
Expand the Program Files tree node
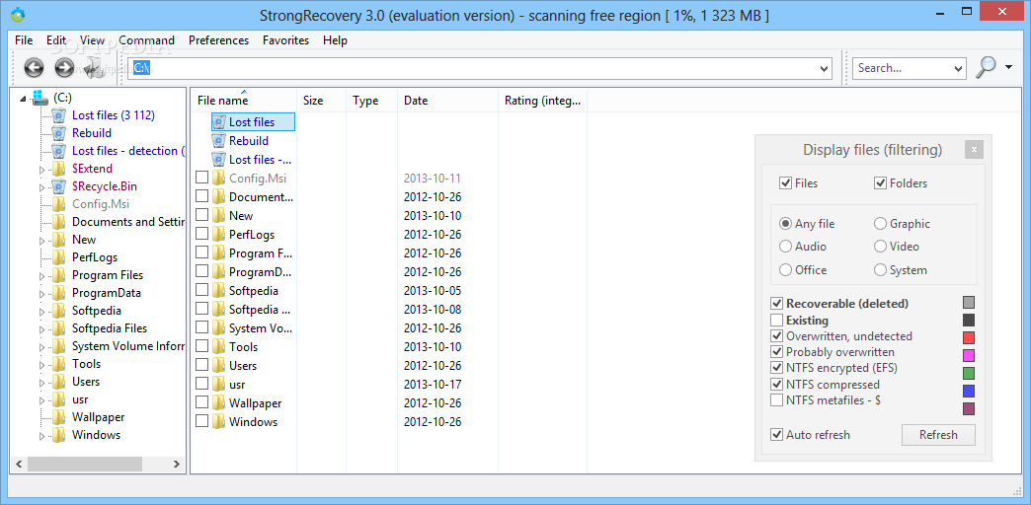[42, 276]
